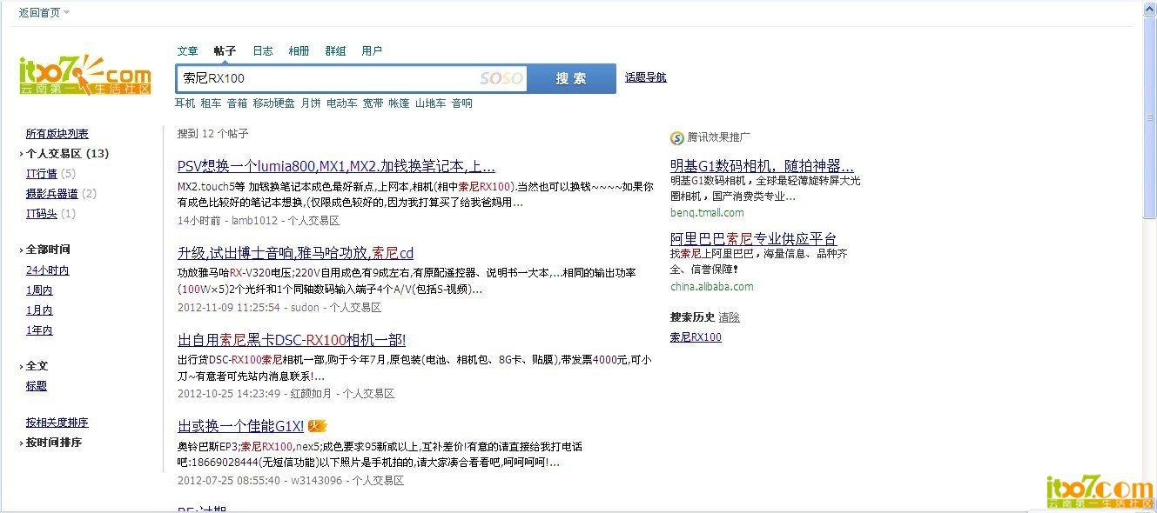1157x513 pixels.
Task: Filter results to 24小时内
Action: click(47, 271)
